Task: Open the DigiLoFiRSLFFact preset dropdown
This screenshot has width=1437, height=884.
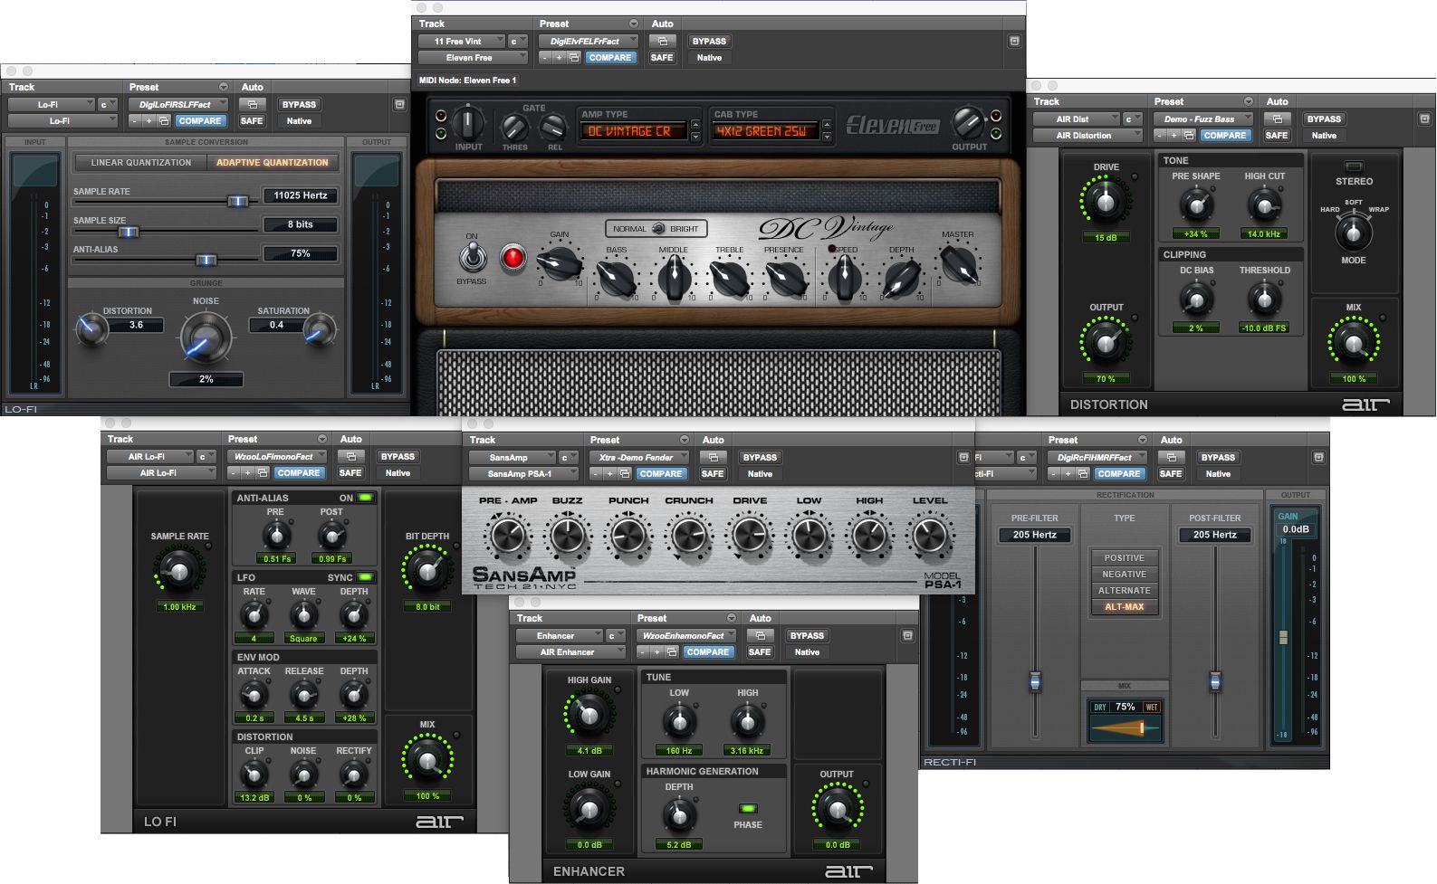Action: [x=177, y=105]
